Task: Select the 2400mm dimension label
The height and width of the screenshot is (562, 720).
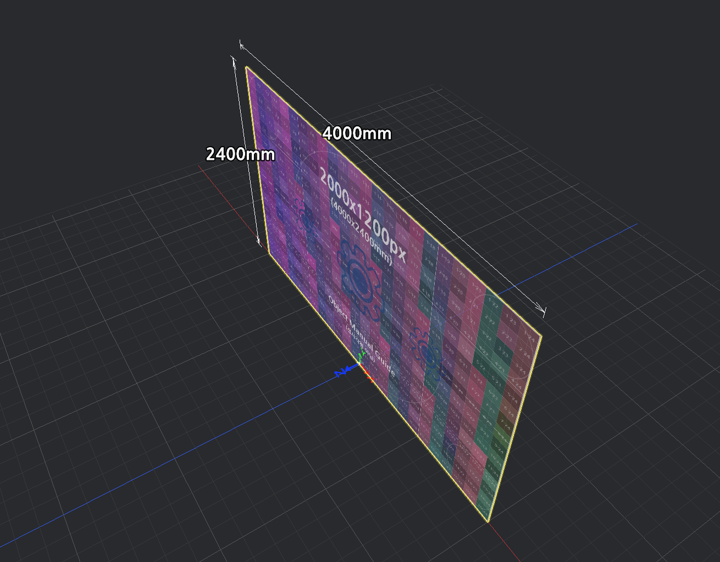Action: pyautogui.click(x=240, y=154)
